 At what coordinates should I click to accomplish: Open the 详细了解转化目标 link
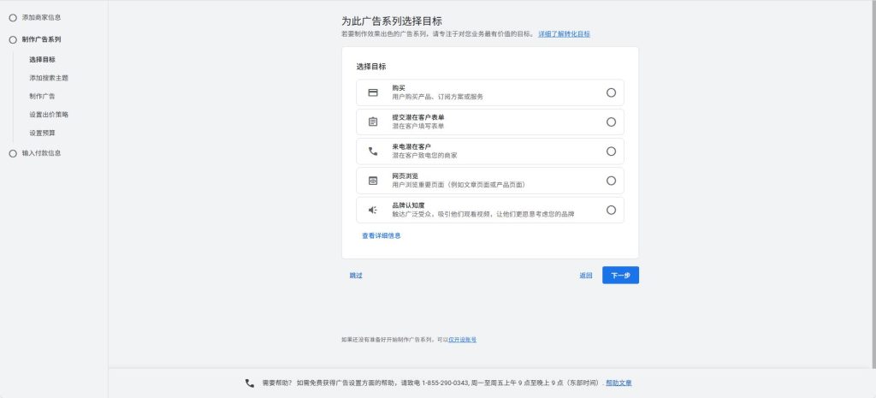tap(565, 34)
